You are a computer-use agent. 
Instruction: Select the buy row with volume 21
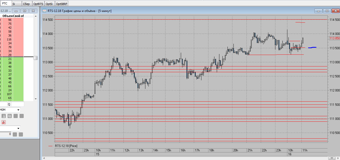pyautogui.click(x=12, y=59)
